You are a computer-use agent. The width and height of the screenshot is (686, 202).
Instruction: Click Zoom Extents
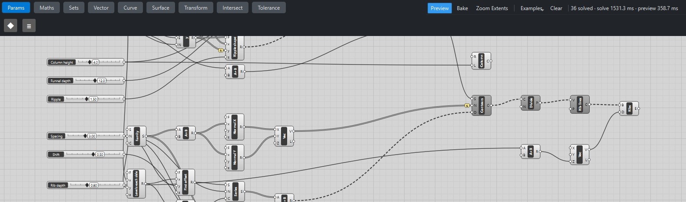492,8
